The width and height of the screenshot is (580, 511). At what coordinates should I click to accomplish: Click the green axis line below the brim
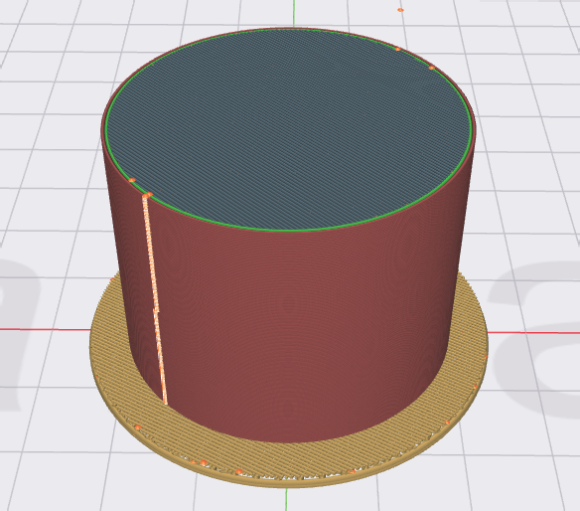(286, 499)
